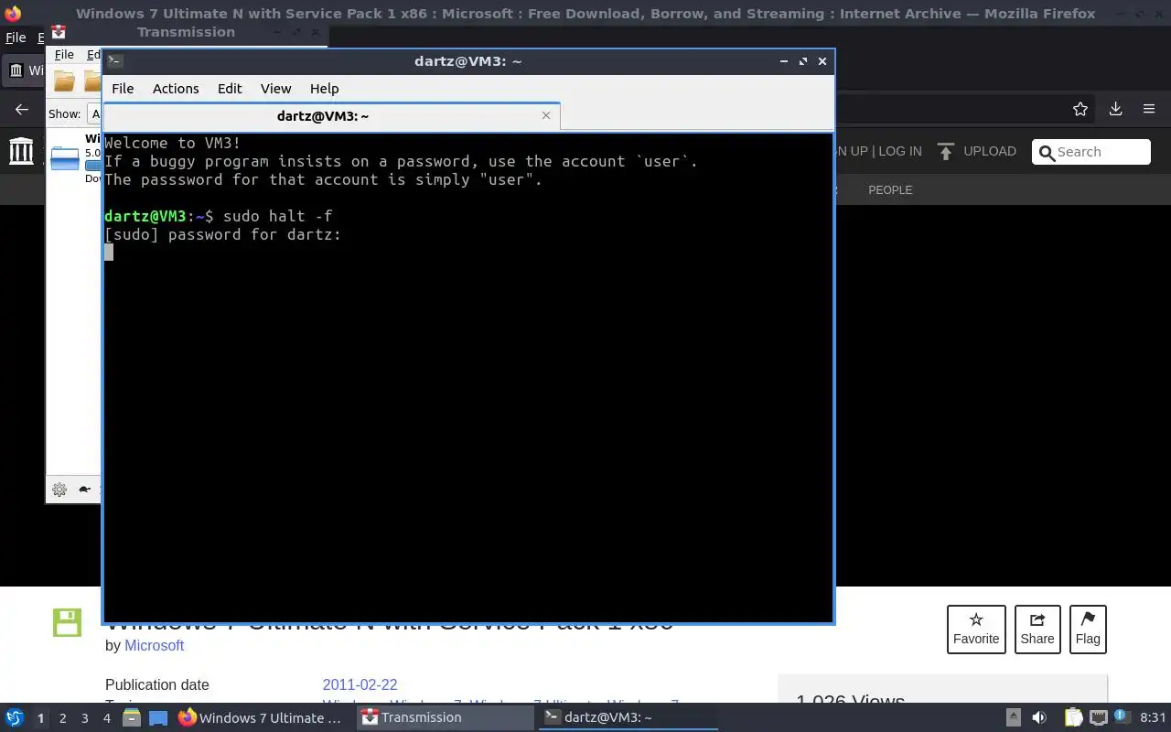Image resolution: width=1171 pixels, height=732 pixels.
Task: Click the Internet Archive logo
Action: pyautogui.click(x=21, y=151)
